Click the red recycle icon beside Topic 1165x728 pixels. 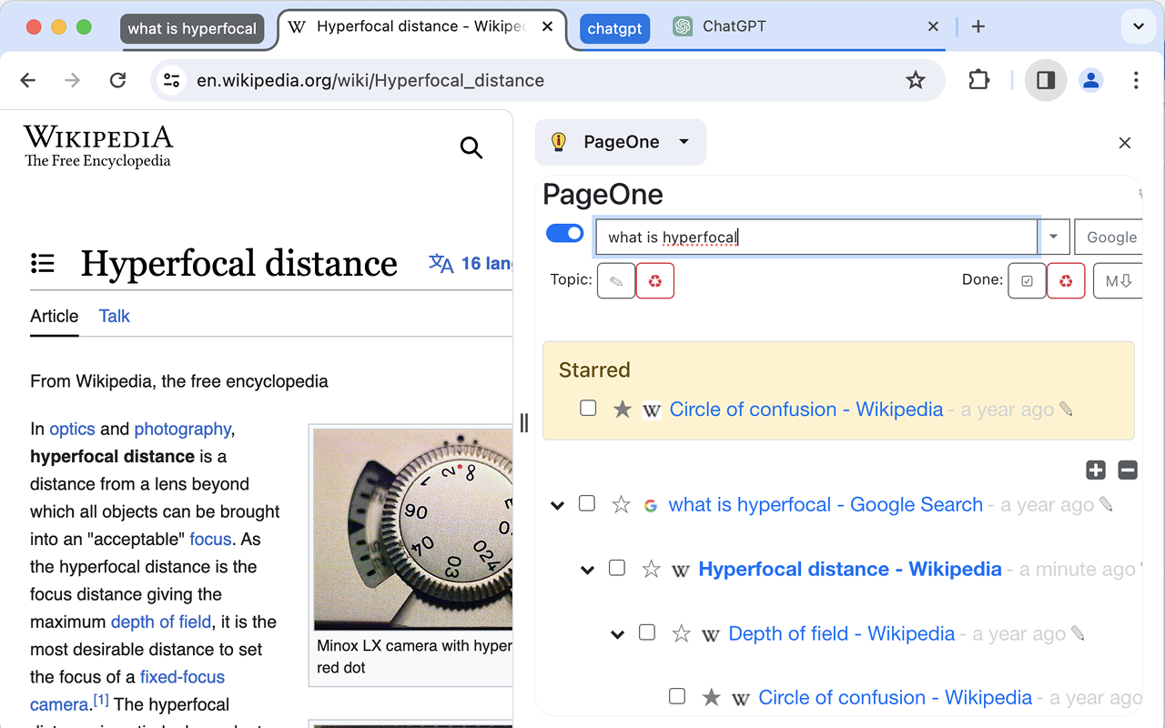tap(655, 280)
